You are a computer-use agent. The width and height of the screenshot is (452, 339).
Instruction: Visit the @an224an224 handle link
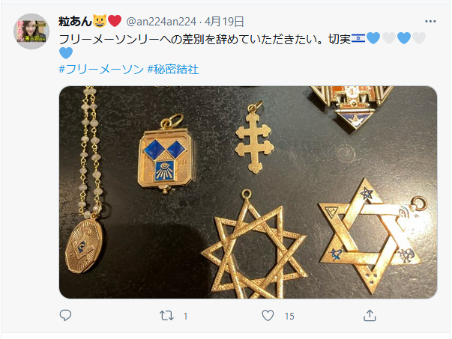click(x=161, y=22)
